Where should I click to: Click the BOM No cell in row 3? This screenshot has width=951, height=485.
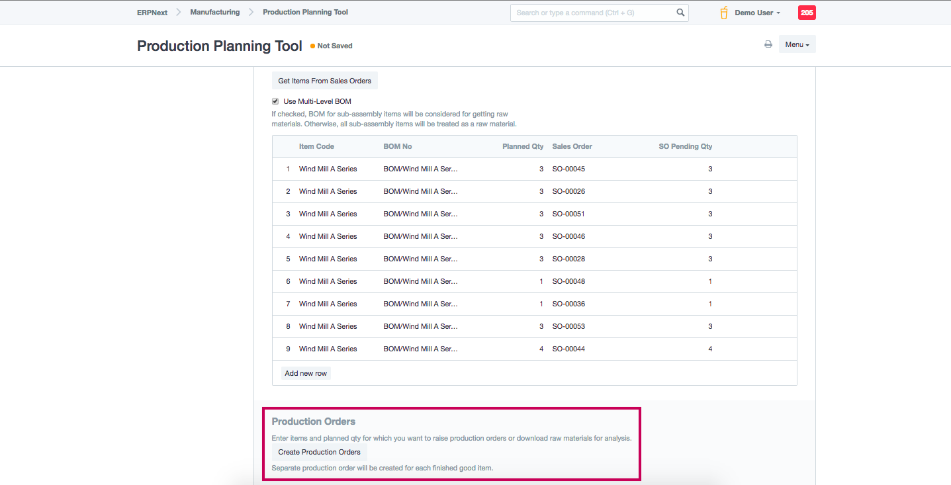point(420,214)
